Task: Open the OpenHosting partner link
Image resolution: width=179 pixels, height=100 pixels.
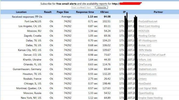Action: coord(146,93)
